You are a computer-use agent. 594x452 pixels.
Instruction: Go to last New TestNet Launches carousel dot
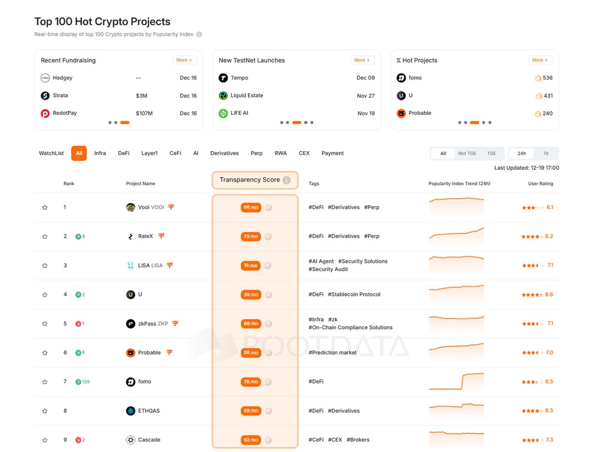click(x=312, y=122)
